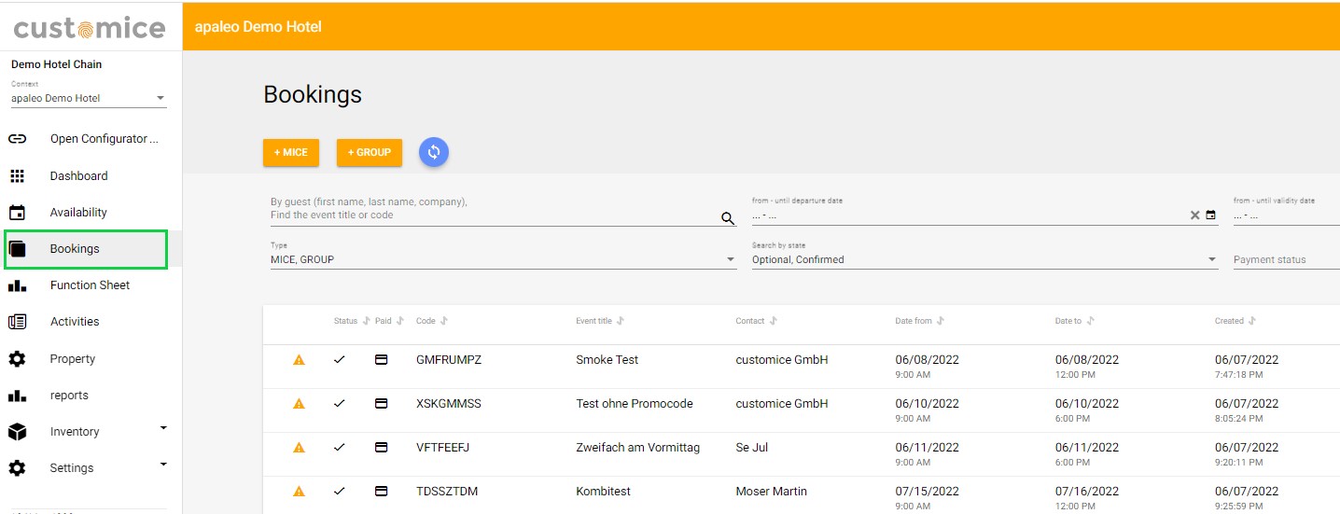Click warning icon for Kombitest booking
The width and height of the screenshot is (1340, 514).
click(x=299, y=491)
